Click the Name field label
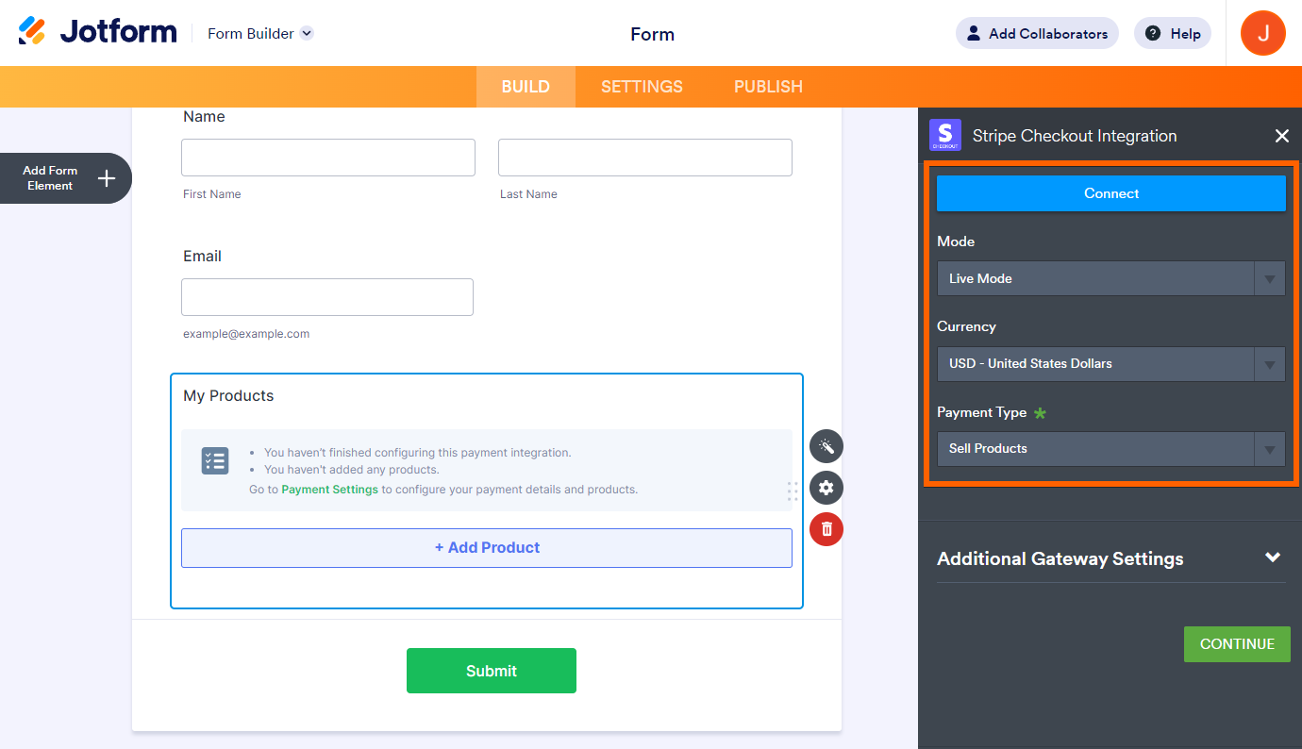Screen dimensions: 1302x749 click(x=204, y=117)
